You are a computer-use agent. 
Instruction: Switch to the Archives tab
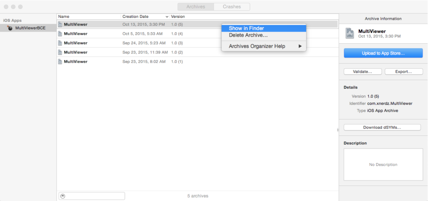point(196,6)
